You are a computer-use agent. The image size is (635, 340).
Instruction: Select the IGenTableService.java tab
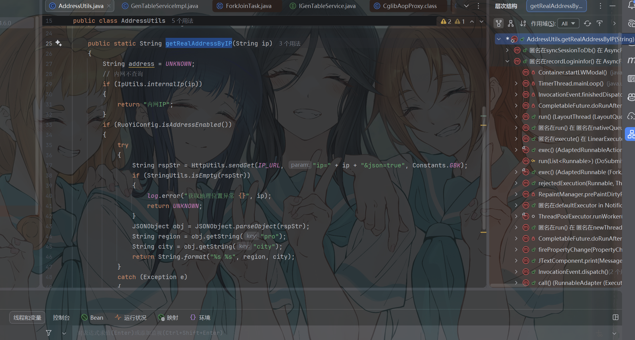[x=323, y=6]
